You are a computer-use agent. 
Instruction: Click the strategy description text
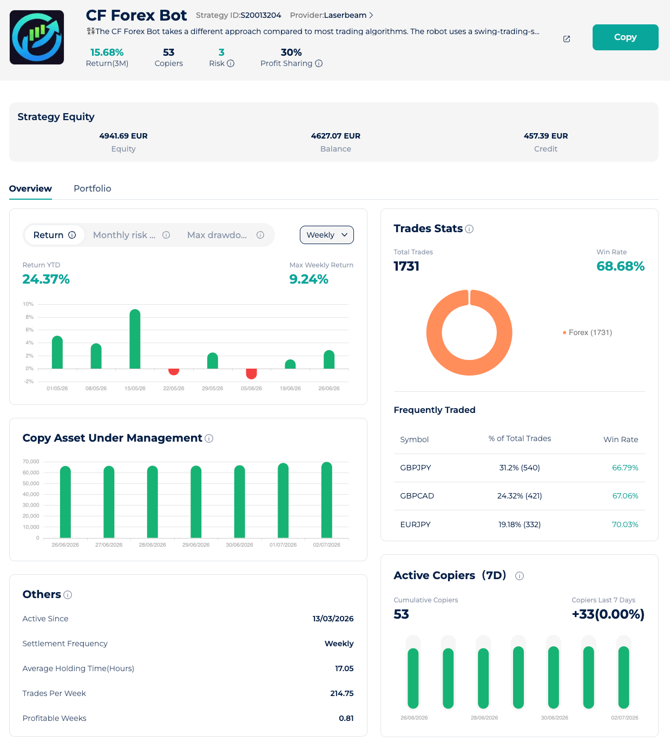tap(313, 31)
